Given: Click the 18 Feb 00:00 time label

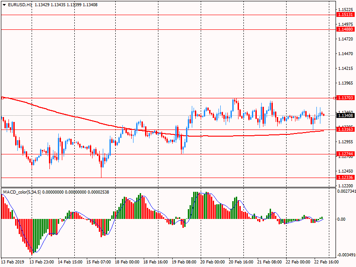Looking at the screenshot, I should coord(128,263).
